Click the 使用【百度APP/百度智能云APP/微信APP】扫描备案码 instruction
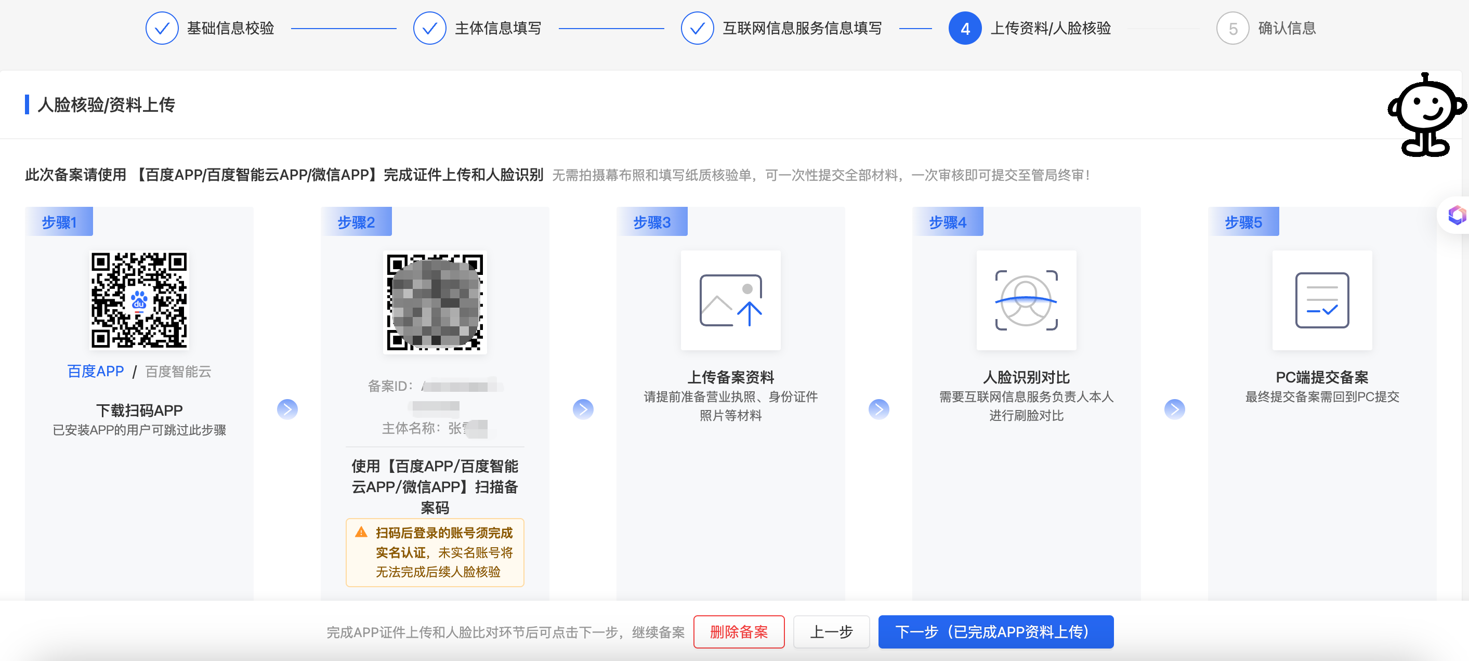1469x661 pixels. tap(435, 486)
